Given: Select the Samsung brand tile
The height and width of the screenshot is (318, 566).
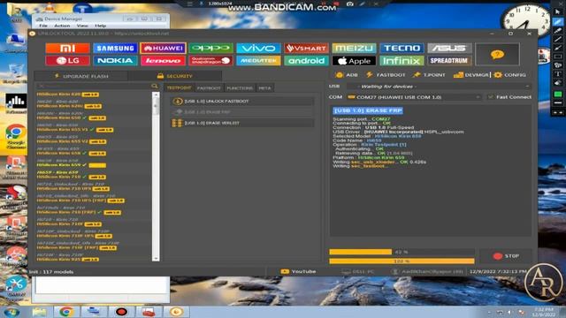Looking at the screenshot, I should [x=115, y=48].
